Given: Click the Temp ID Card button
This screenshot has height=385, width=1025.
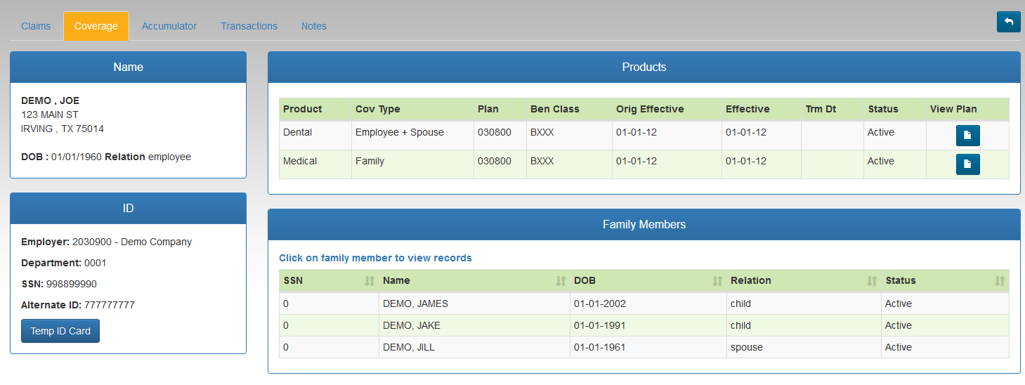Looking at the screenshot, I should click(x=60, y=331).
